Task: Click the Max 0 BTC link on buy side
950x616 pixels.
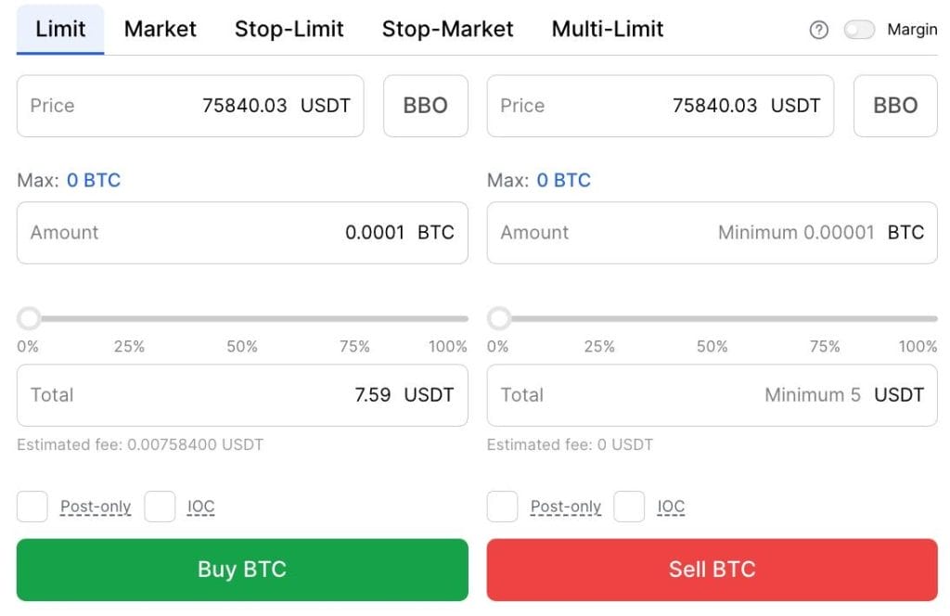Action: [x=94, y=180]
